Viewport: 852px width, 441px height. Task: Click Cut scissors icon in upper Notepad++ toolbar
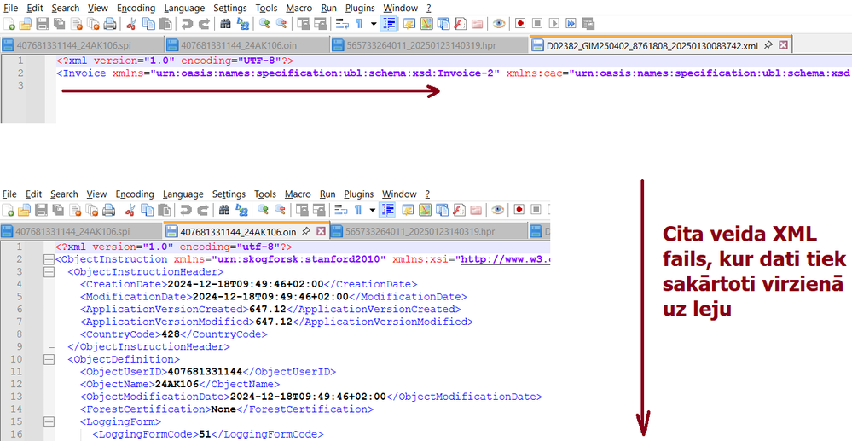tap(131, 24)
